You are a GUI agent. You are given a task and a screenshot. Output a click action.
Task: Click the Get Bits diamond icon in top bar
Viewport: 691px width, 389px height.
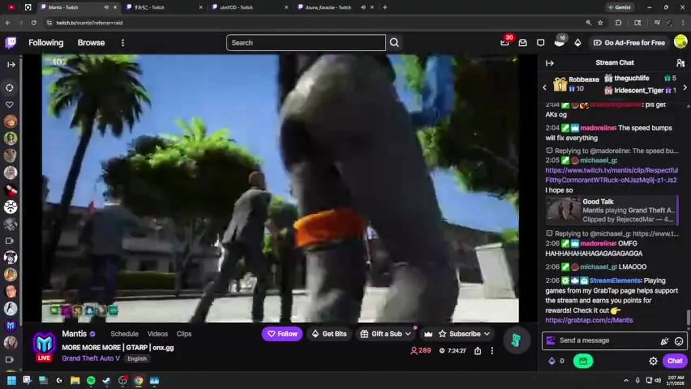click(x=577, y=43)
